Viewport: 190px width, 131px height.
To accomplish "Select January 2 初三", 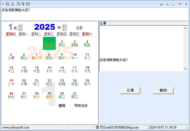I will coord(62,43).
